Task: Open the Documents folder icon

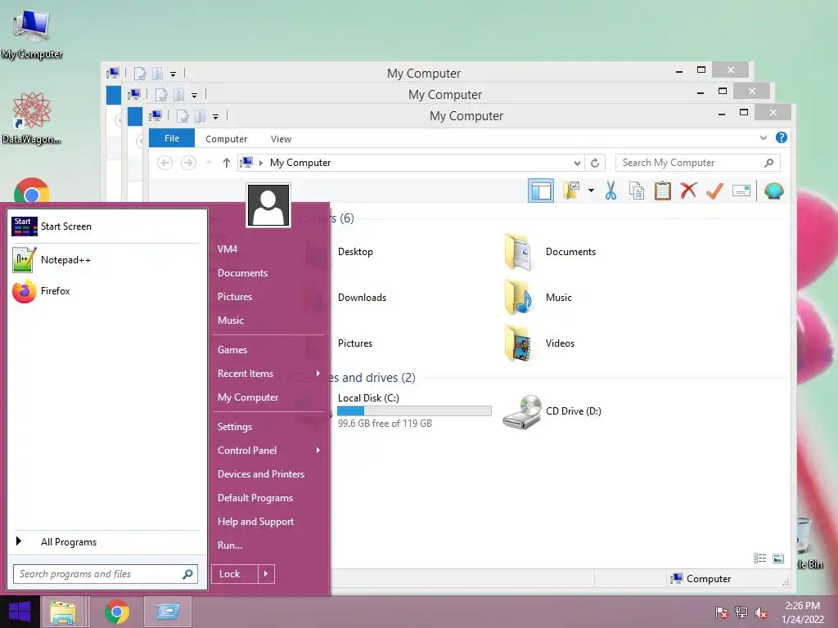Action: pyautogui.click(x=518, y=252)
